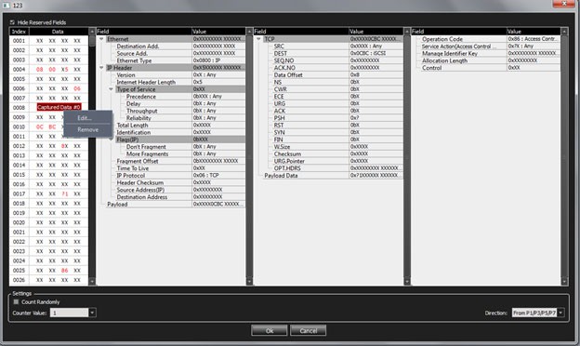
Task: Toggle the Hide Reserved Fields checkbox
Action: pyautogui.click(x=12, y=22)
